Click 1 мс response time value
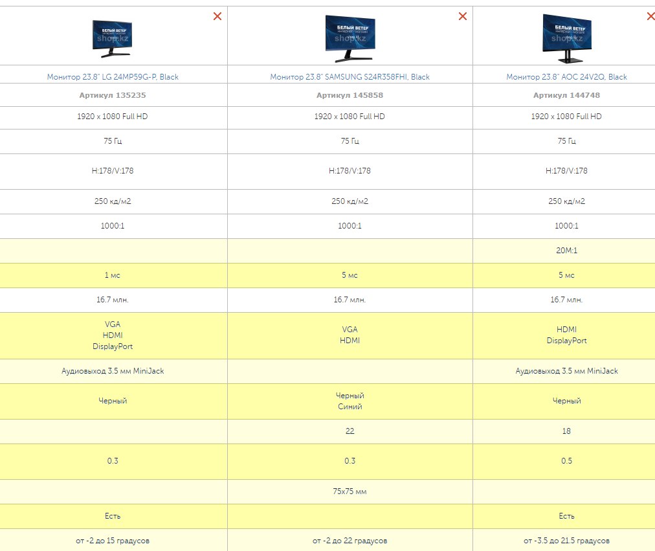This screenshot has height=551, width=655. (113, 275)
